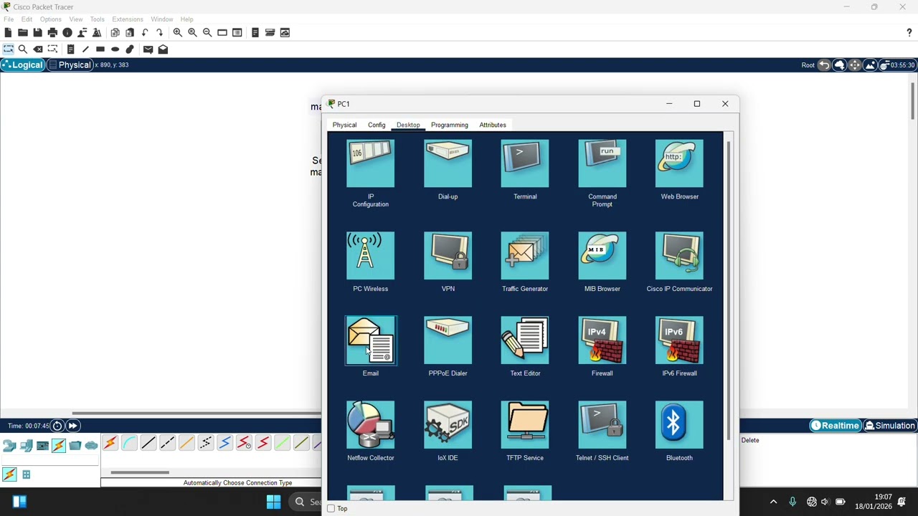Click the Add Complex PDU open envelope icon
Image resolution: width=918 pixels, height=516 pixels.
(163, 49)
